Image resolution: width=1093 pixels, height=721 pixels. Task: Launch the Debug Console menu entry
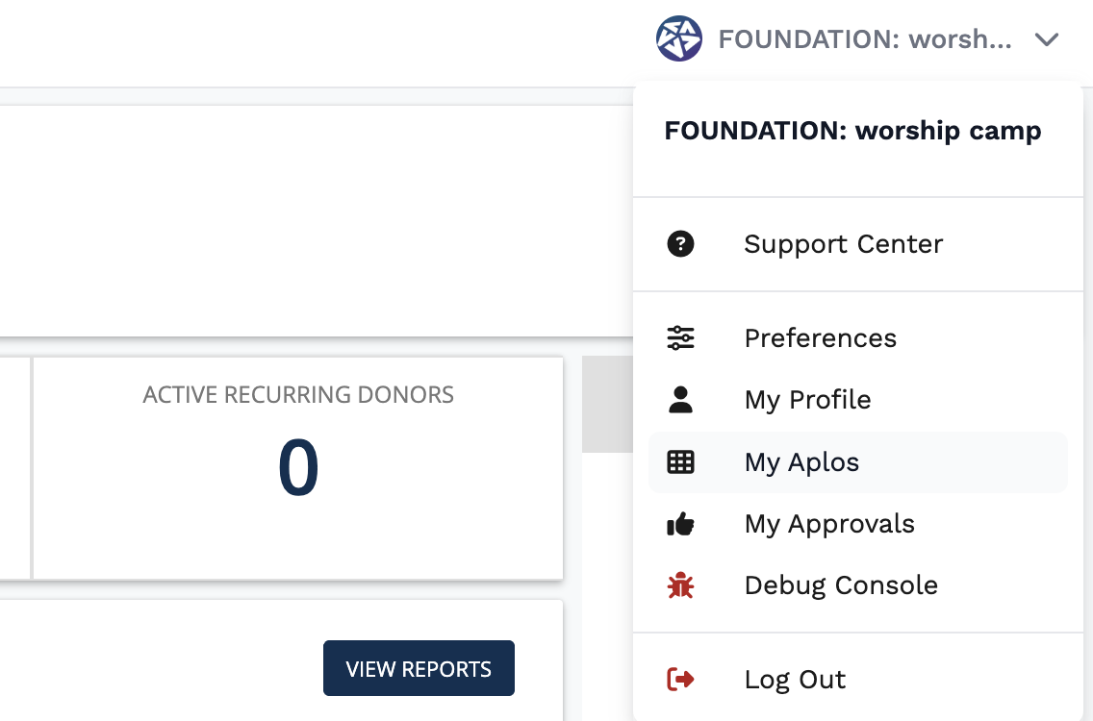840,585
